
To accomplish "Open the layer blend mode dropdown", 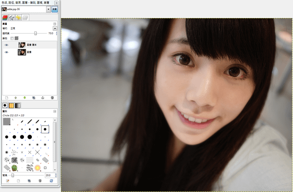I will [x=55, y=28].
